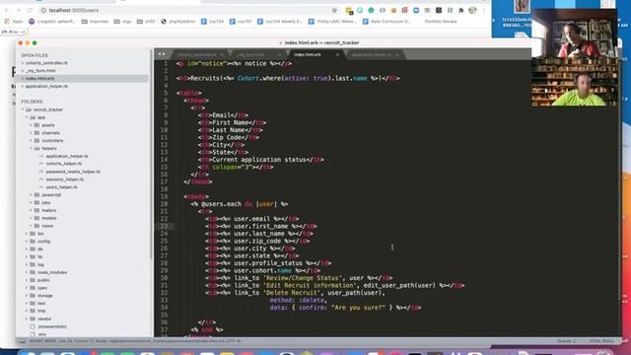The height and width of the screenshot is (355, 631).
Task: Collapse the helpers folder
Action: point(31,149)
